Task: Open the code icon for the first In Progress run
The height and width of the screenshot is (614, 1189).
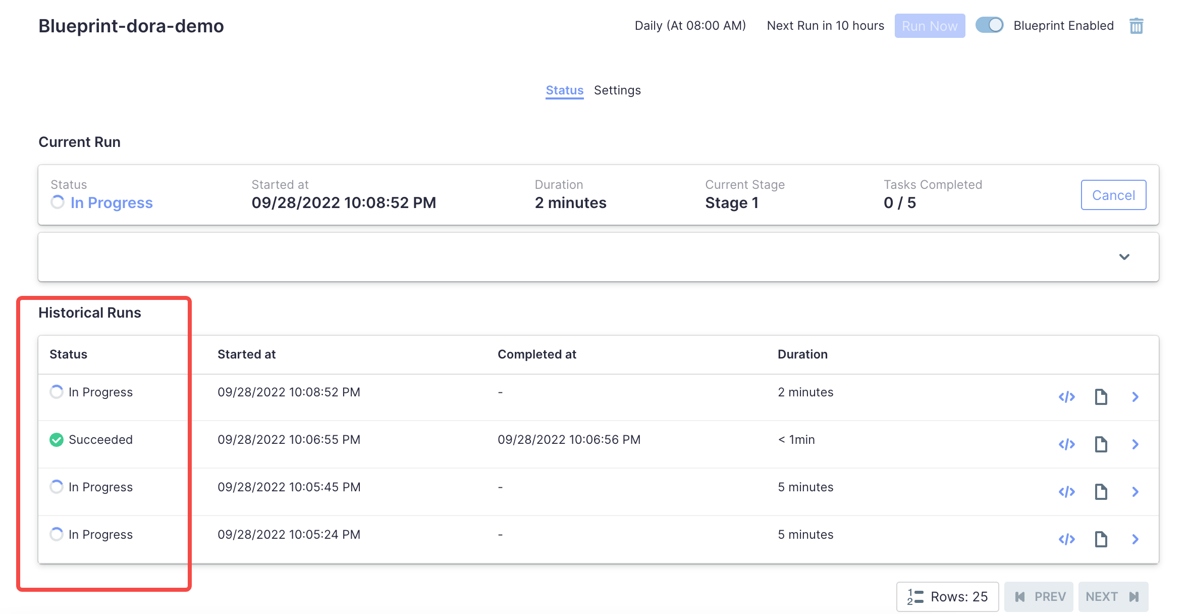Action: pyautogui.click(x=1066, y=397)
